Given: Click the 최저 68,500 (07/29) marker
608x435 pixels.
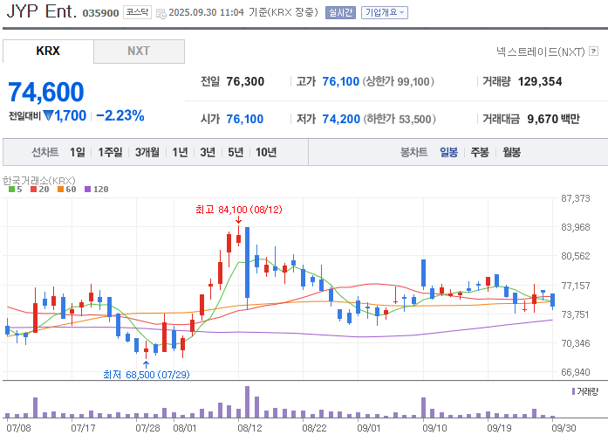Looking at the screenshot, I should pyautogui.click(x=147, y=375).
